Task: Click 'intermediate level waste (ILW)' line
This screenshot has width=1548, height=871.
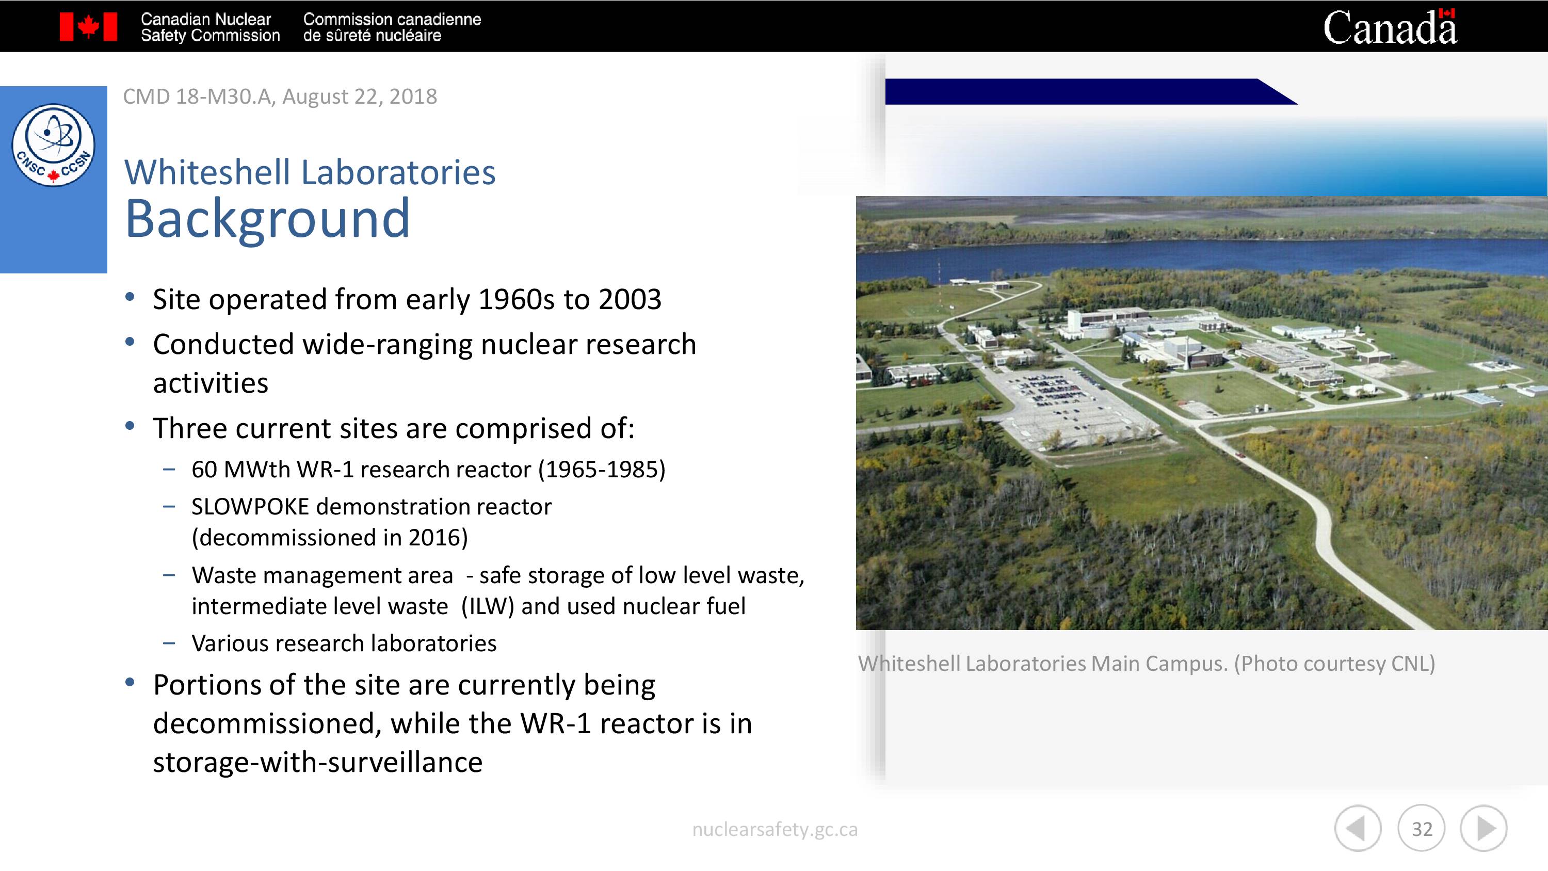Action: click(468, 606)
